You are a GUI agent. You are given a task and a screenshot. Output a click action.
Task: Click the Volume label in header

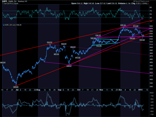click(122, 3)
